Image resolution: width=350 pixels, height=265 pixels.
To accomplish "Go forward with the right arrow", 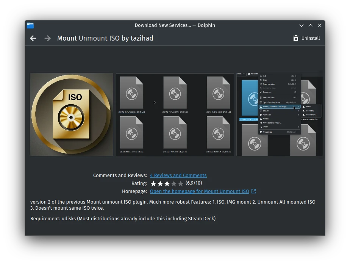I will 48,38.
